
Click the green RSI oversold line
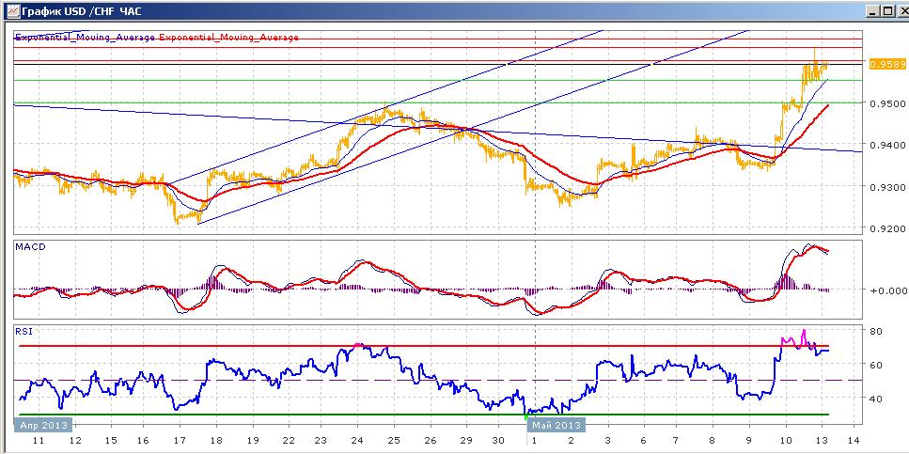pyautogui.click(x=423, y=415)
